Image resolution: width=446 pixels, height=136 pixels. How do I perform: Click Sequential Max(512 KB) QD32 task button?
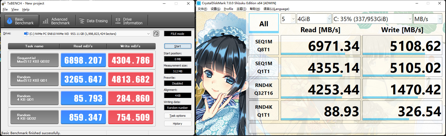click(x=35, y=60)
